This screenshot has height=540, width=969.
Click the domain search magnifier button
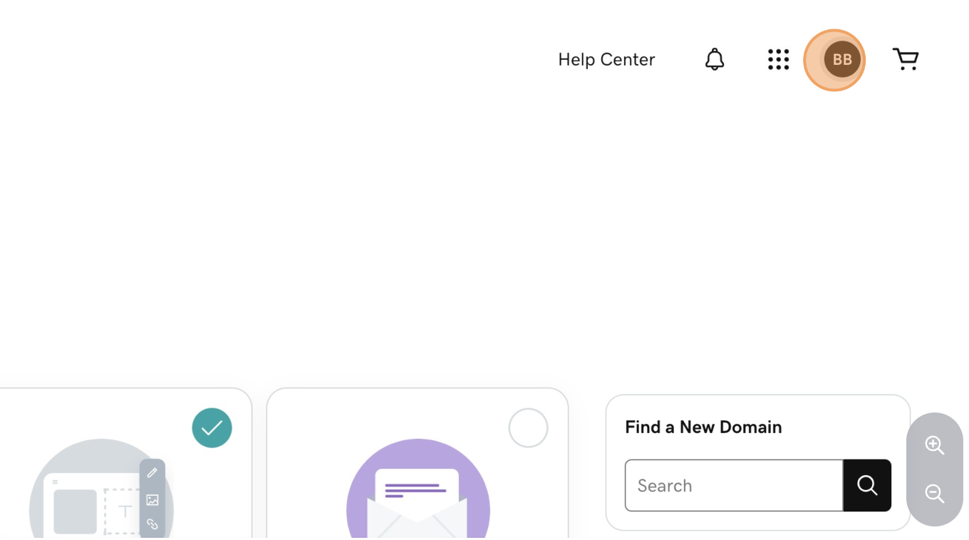[x=867, y=485]
